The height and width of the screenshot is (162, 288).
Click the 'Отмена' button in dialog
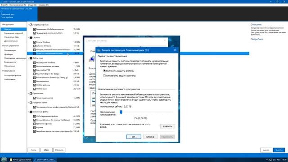[150, 137]
